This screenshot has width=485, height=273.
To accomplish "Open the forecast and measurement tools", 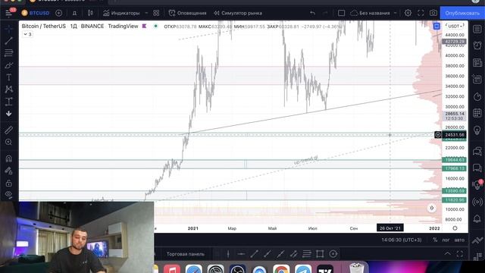I will click(8, 102).
